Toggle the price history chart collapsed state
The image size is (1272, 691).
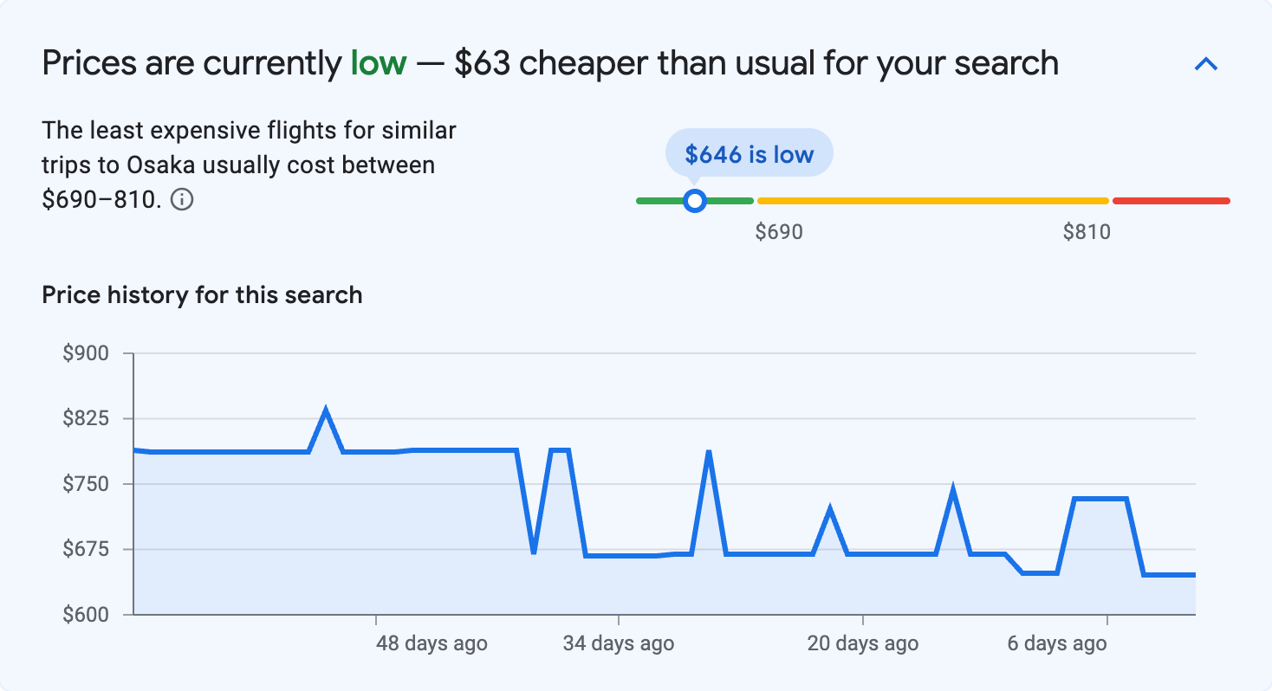[1206, 63]
